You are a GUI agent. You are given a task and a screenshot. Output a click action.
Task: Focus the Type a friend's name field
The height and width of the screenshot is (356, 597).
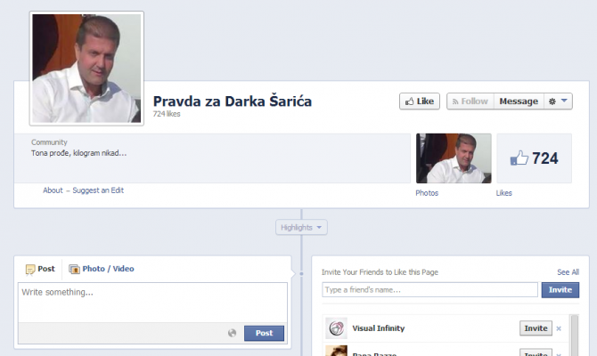429,290
